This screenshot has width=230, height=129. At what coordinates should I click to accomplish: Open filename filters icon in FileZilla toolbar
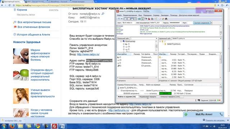tap(157, 19)
